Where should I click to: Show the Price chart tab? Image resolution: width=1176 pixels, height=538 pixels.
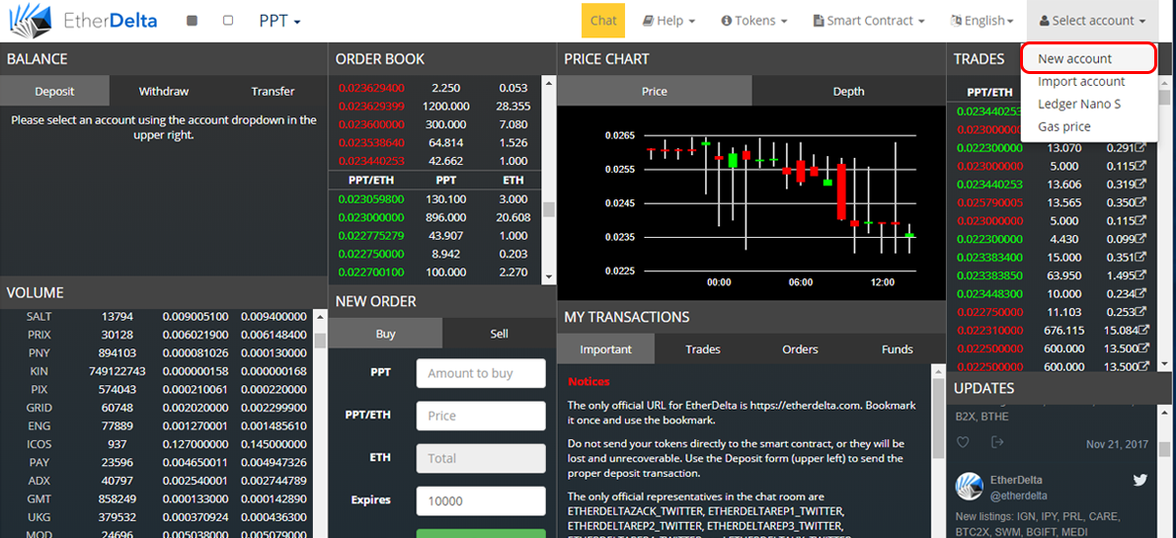coord(654,92)
